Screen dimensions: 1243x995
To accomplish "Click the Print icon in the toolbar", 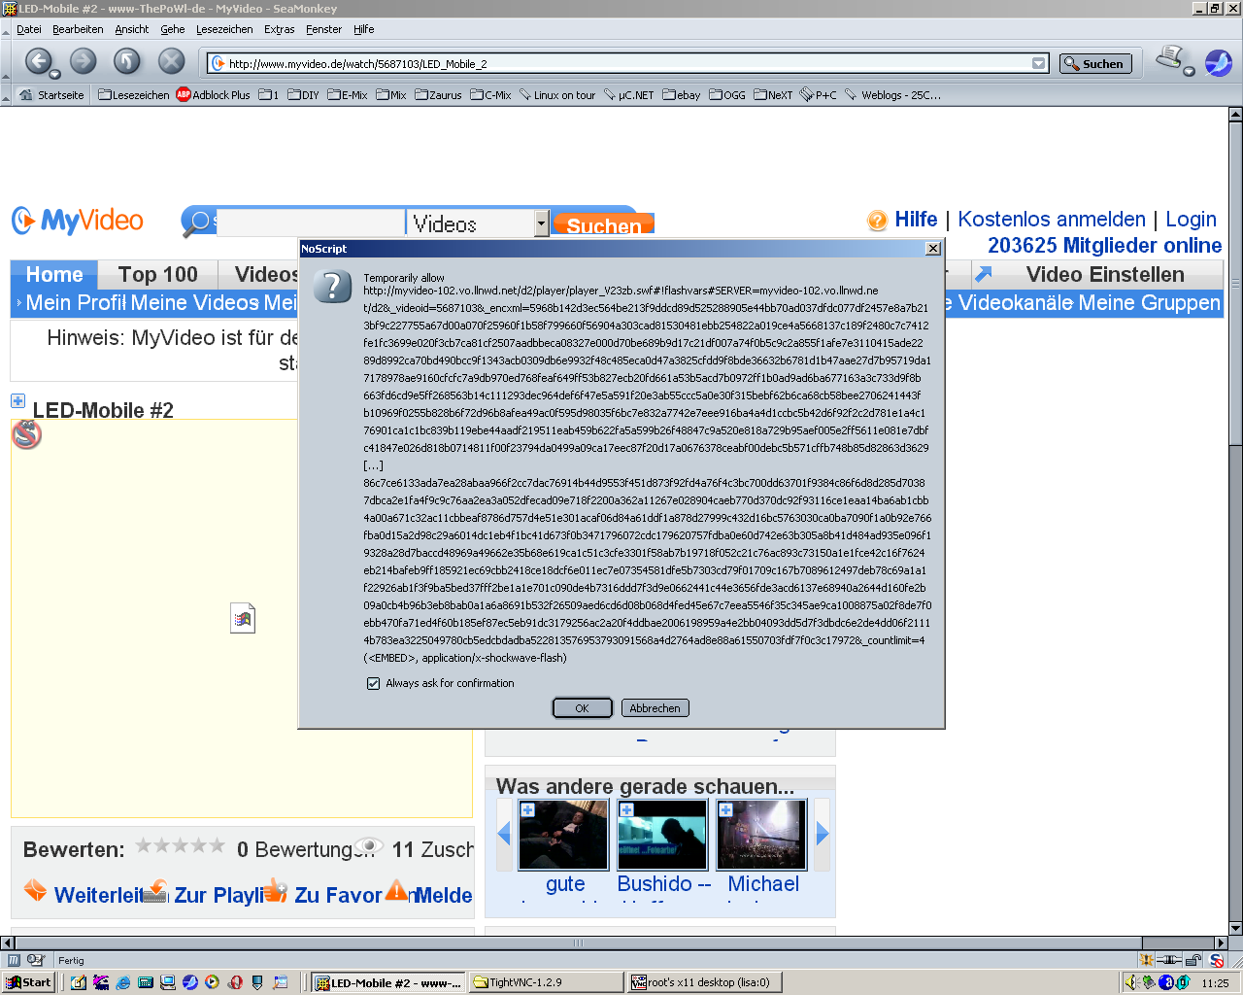I will tap(1169, 58).
